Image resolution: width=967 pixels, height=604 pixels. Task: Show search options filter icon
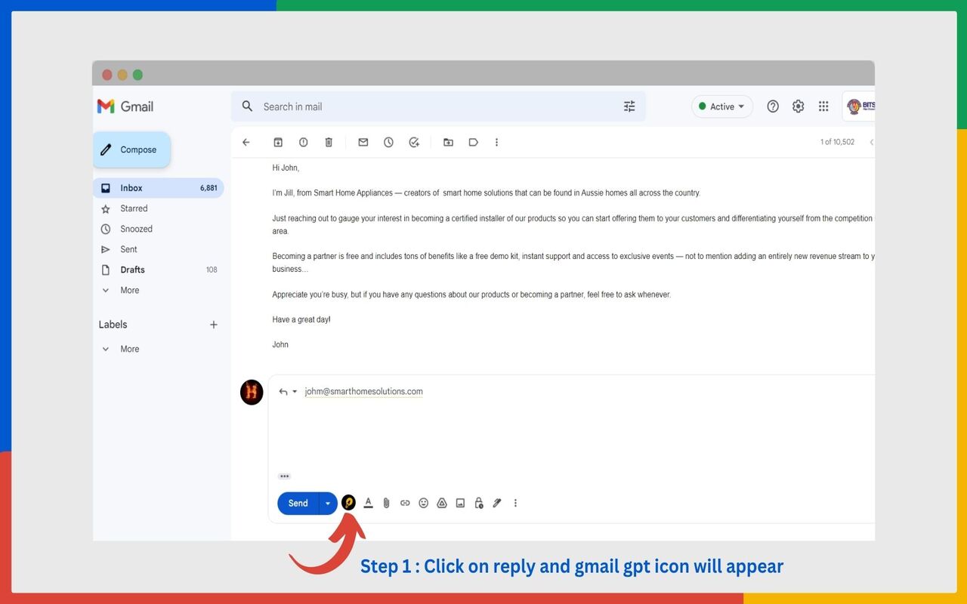pyautogui.click(x=629, y=106)
